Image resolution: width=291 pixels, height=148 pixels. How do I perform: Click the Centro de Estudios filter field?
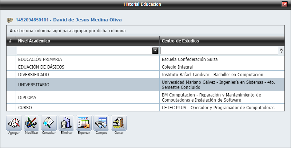[219, 51]
